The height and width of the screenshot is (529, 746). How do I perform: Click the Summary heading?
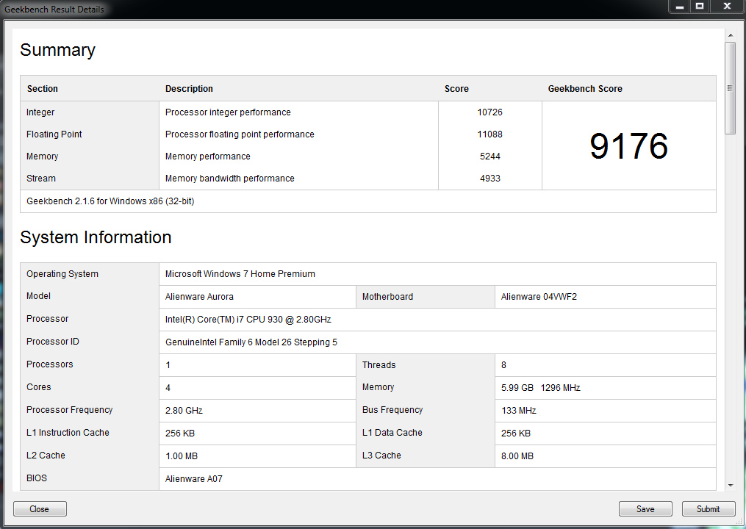(x=57, y=50)
